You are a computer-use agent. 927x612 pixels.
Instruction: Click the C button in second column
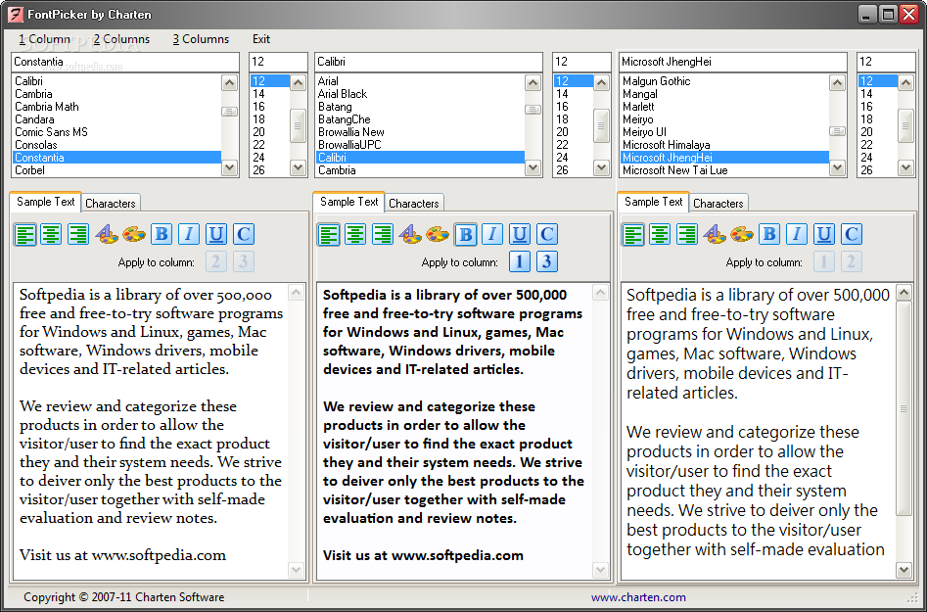547,234
